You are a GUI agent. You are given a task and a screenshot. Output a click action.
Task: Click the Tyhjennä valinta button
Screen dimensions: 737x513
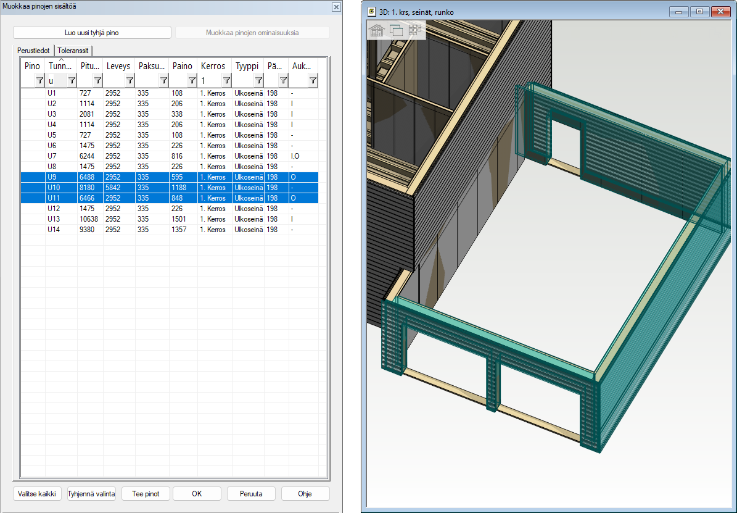[91, 494]
